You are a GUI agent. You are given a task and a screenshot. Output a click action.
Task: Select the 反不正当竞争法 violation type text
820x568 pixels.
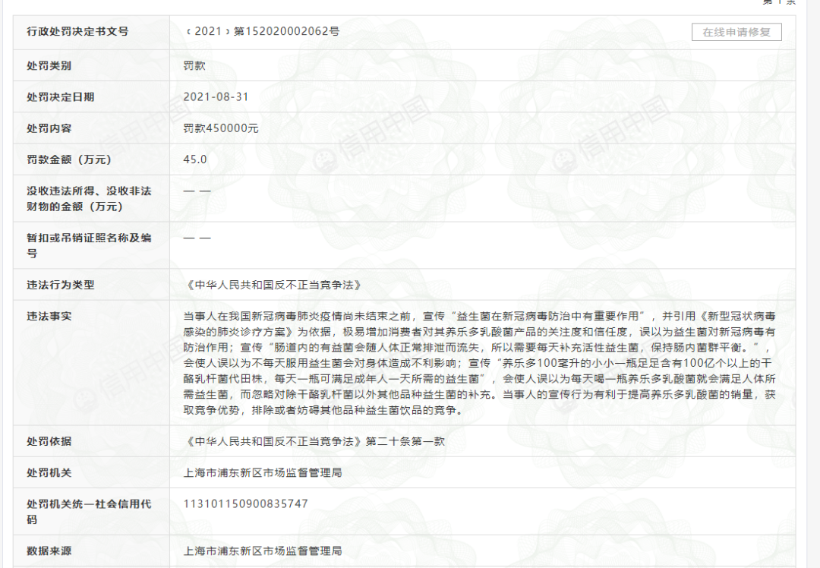coord(274,285)
